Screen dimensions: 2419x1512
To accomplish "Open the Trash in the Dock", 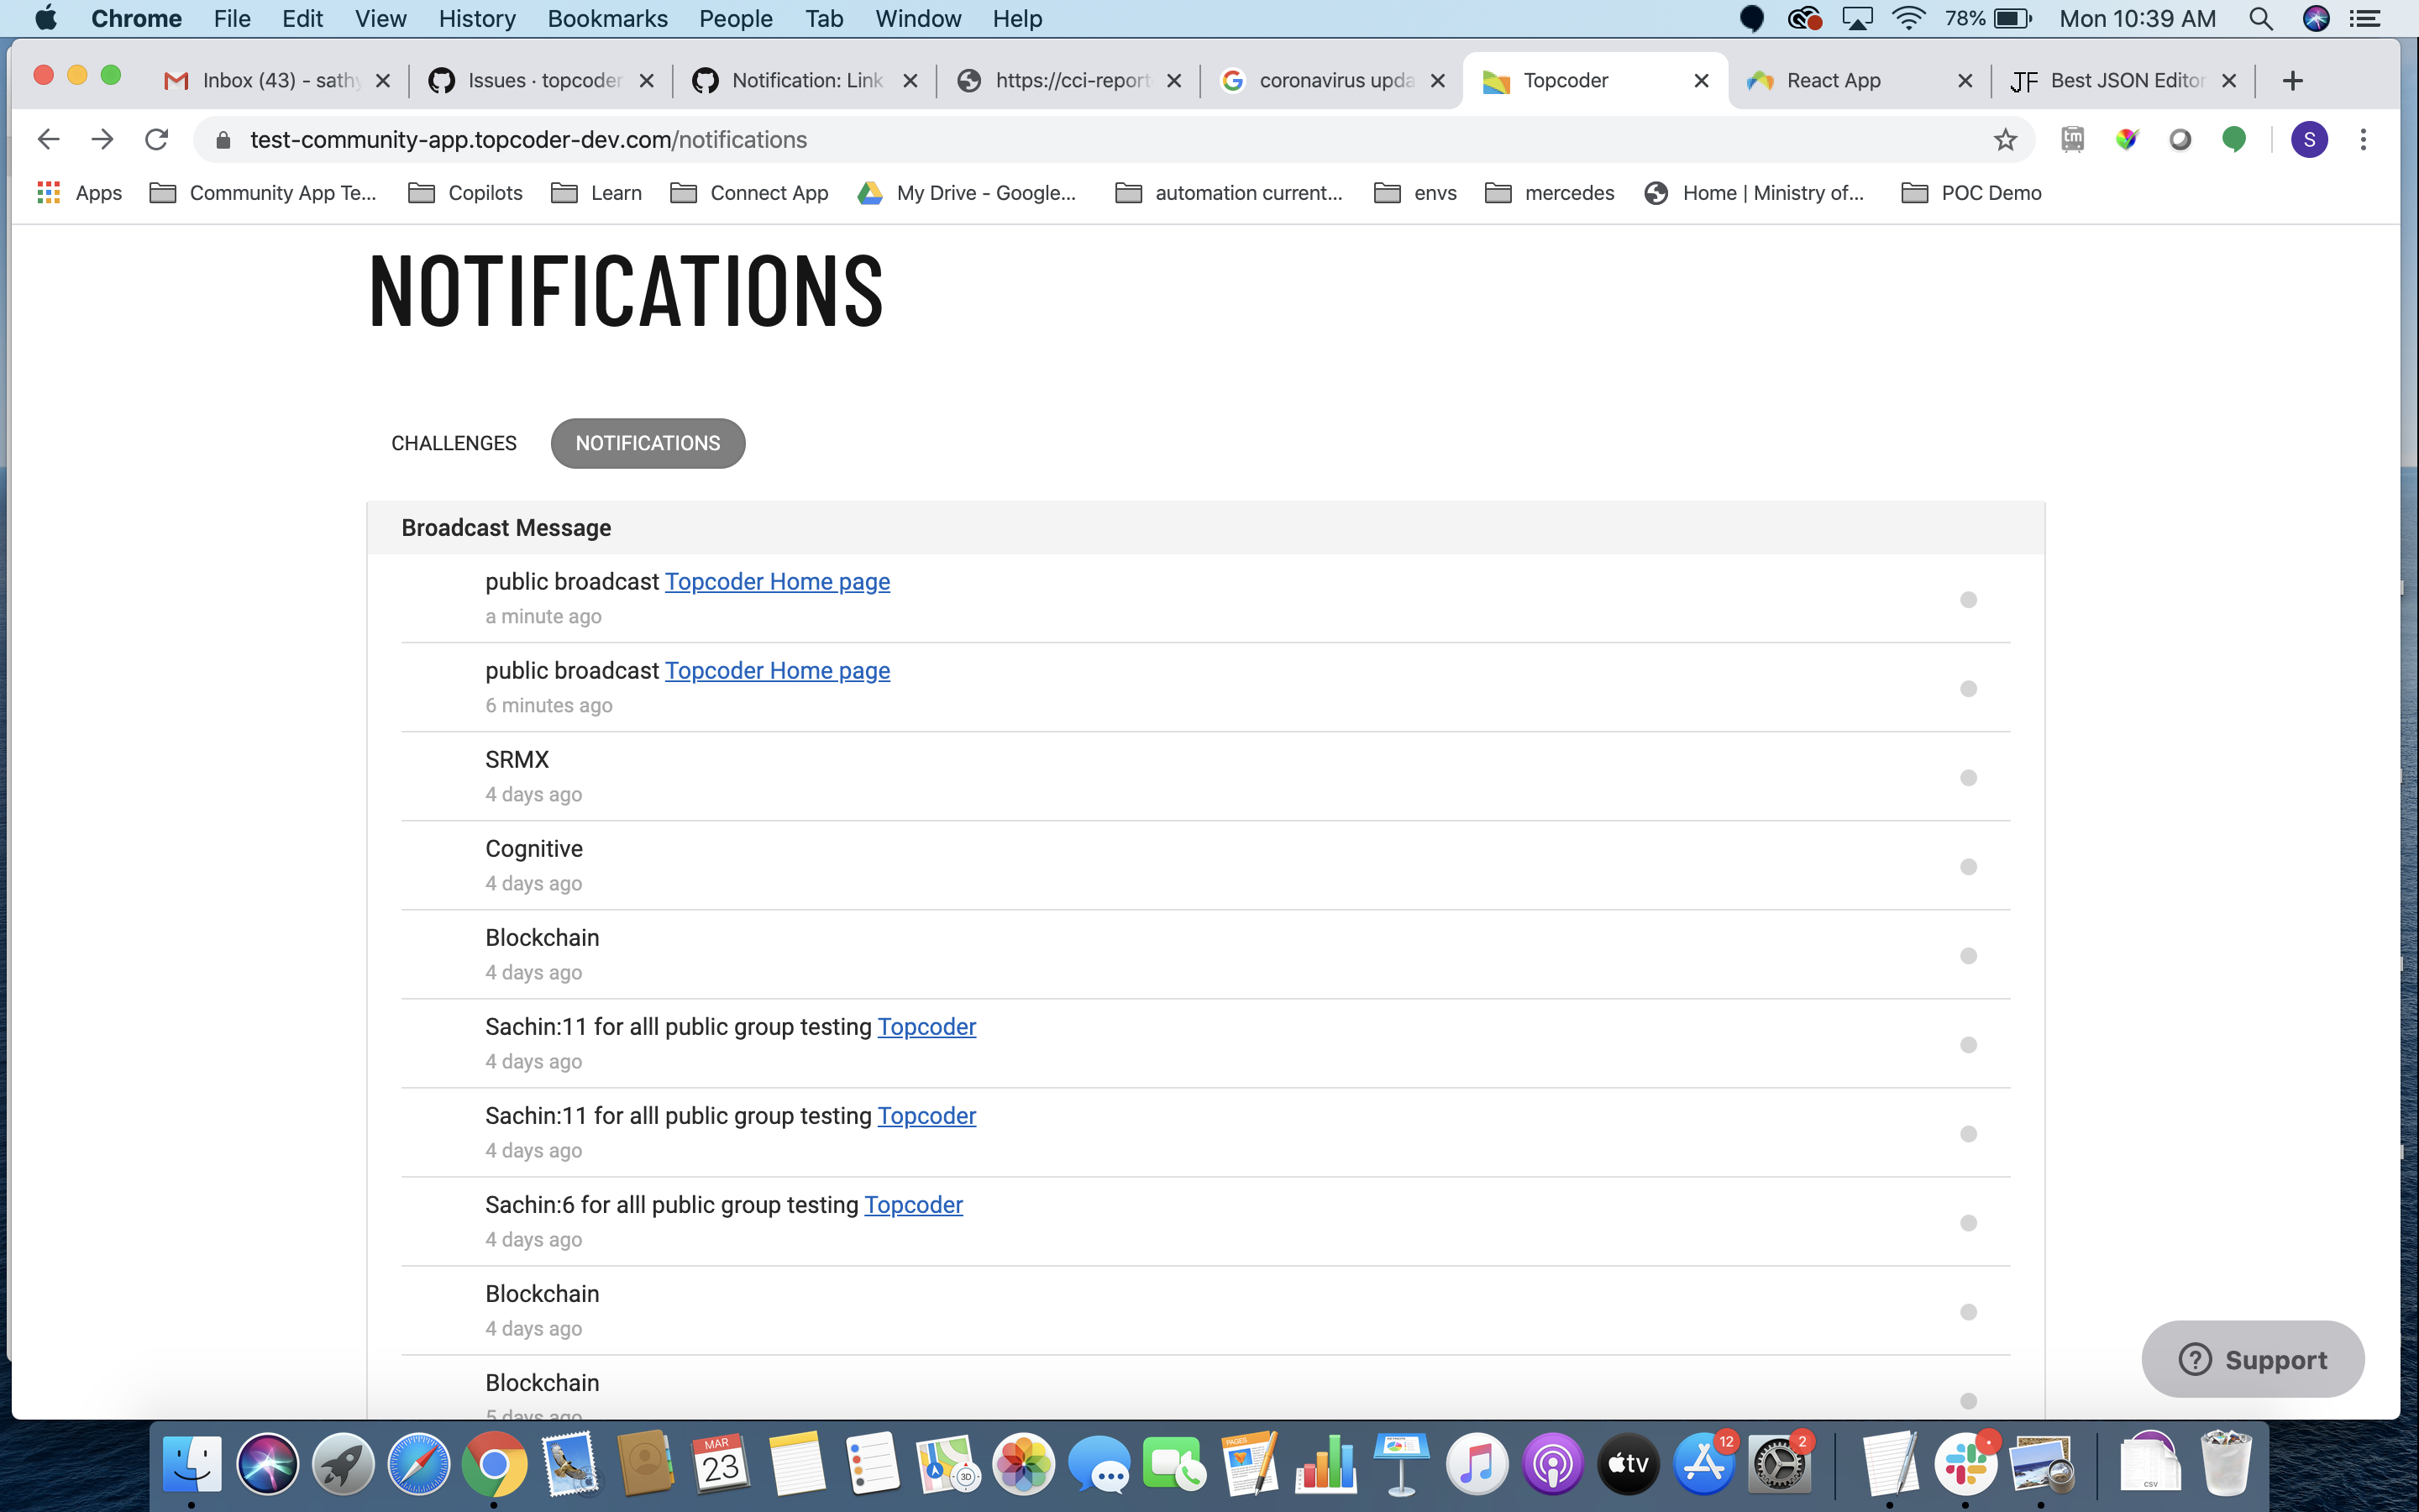I will (x=2226, y=1465).
